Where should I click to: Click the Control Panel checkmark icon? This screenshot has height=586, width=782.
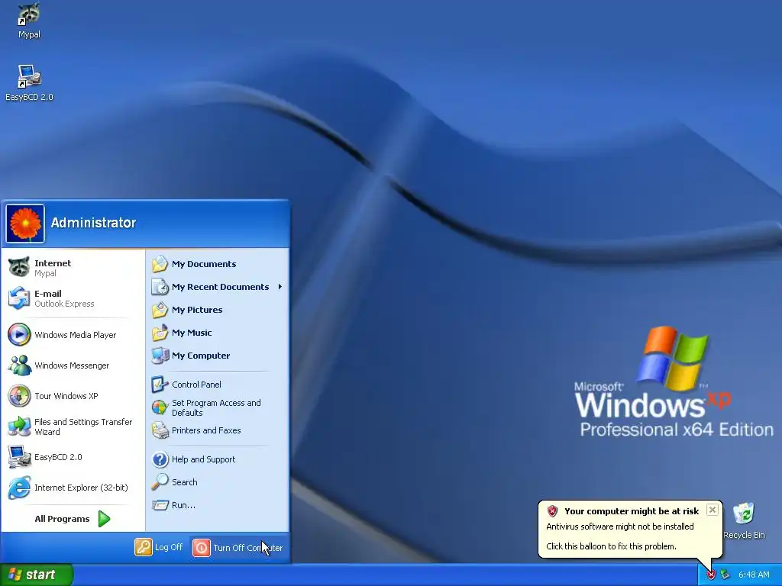pos(160,385)
